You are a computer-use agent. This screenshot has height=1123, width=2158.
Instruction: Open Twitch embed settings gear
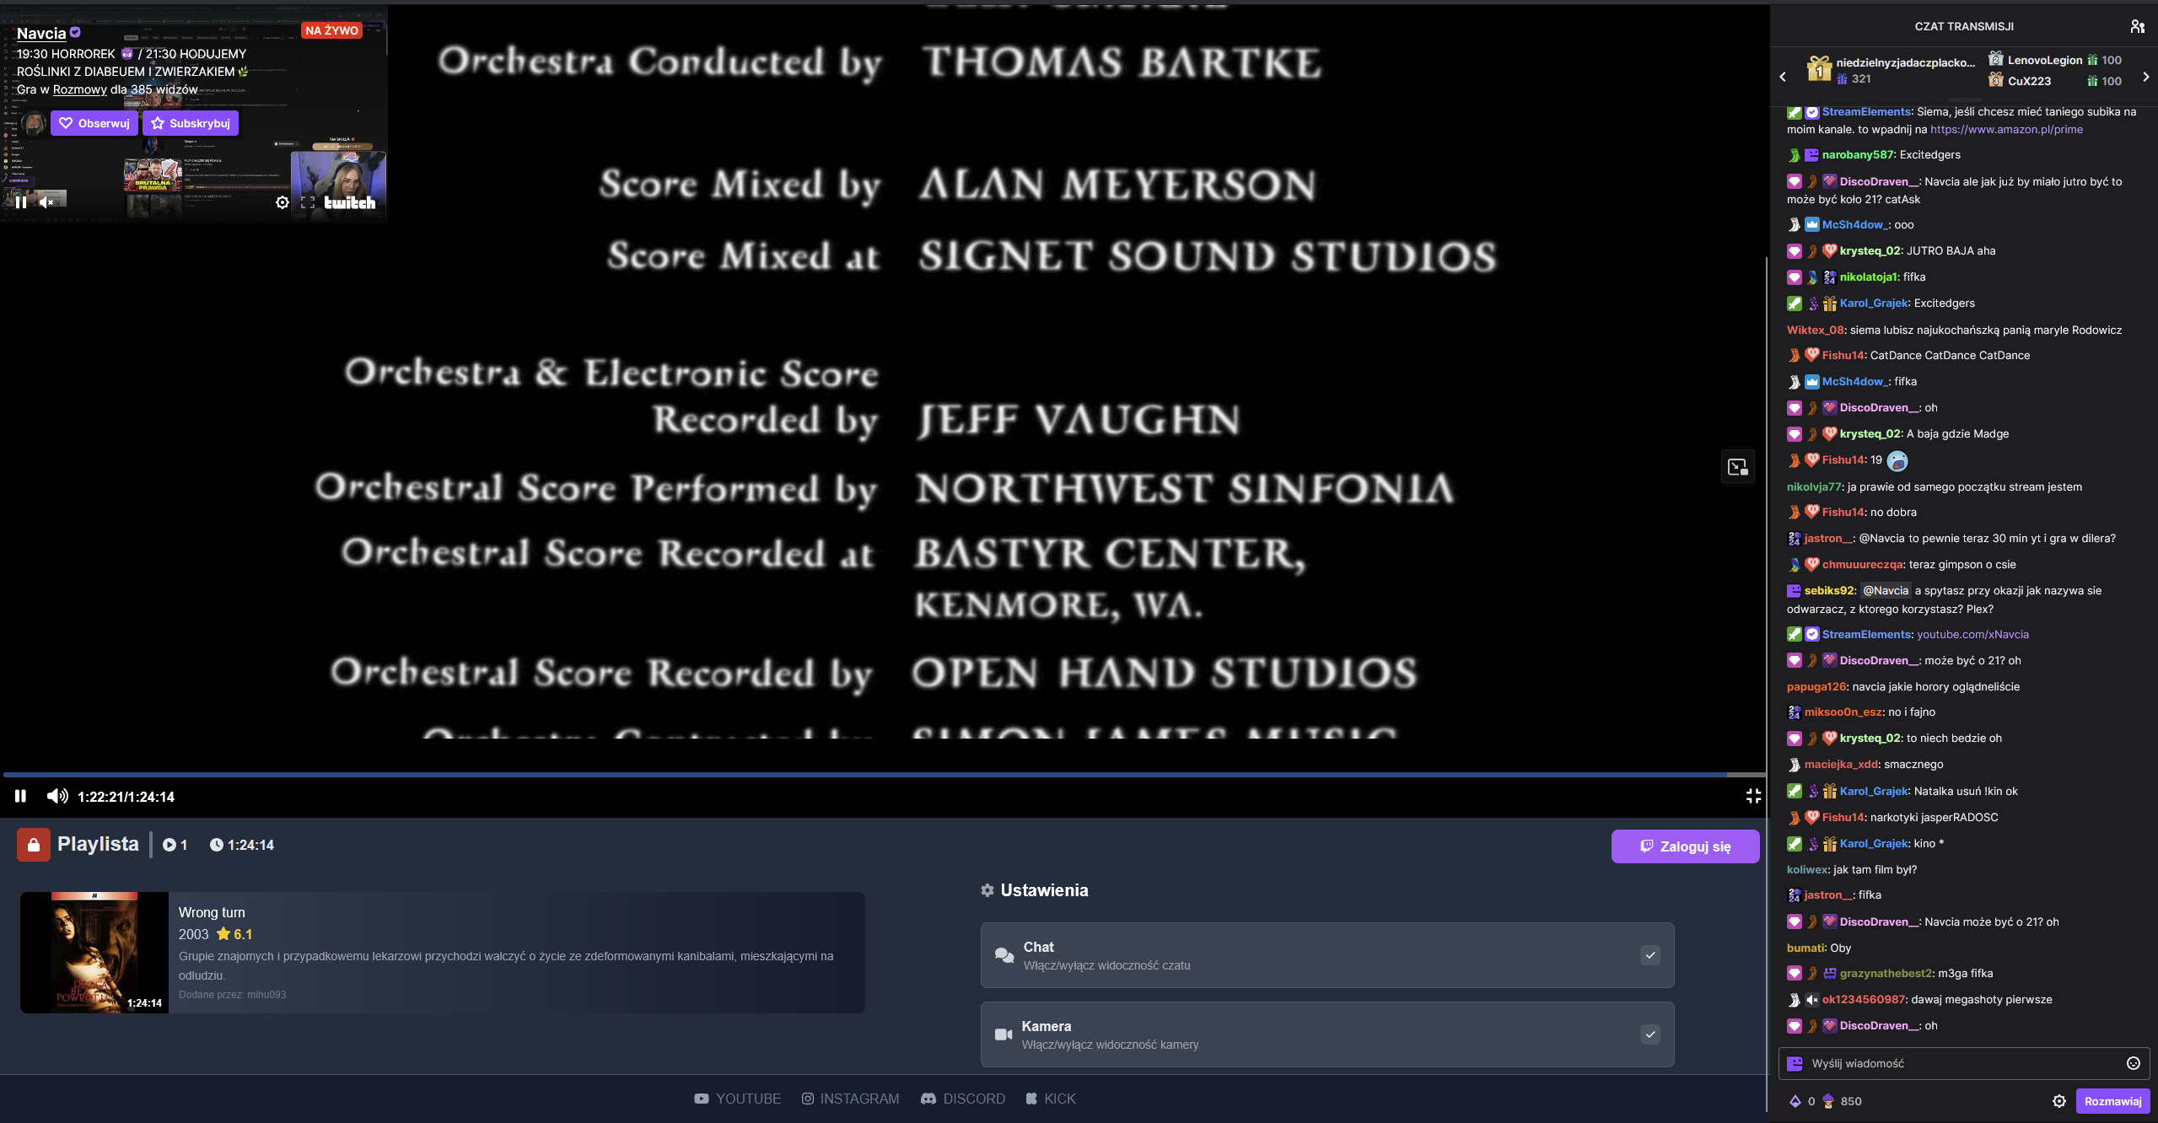pyautogui.click(x=283, y=202)
